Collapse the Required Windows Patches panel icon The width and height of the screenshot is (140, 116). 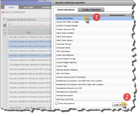coord(4,19)
